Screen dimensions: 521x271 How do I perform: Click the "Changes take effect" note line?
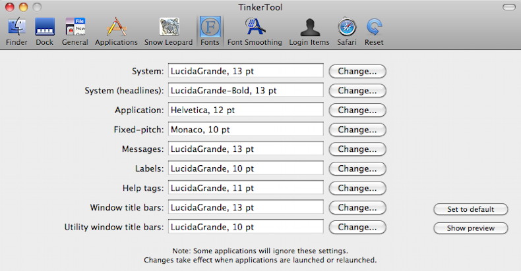(260, 260)
